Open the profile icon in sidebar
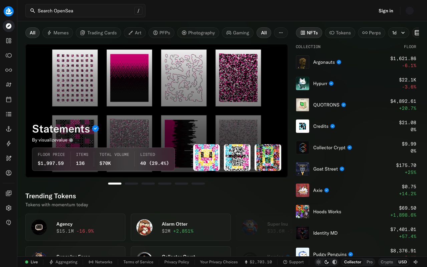This screenshot has height=267, width=427. click(9, 173)
